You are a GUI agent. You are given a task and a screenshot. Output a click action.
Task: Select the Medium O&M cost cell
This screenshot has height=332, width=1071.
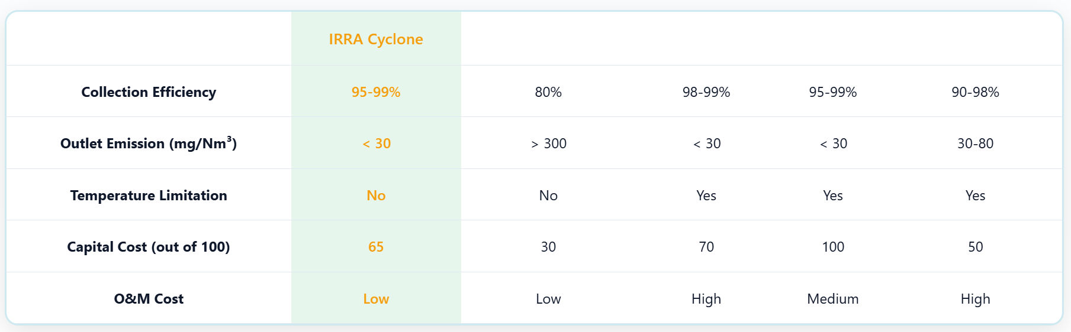tap(833, 299)
